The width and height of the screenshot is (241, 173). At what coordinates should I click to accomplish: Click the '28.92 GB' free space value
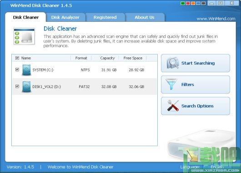(136, 70)
